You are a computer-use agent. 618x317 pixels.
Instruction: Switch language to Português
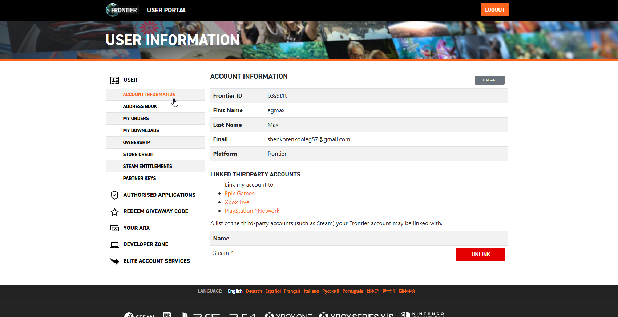click(353, 291)
